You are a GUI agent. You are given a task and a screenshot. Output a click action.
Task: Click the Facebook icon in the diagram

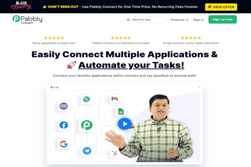64,125
